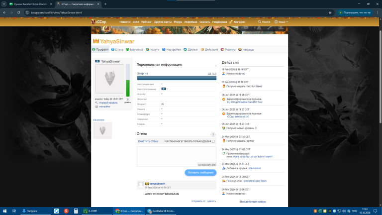Open the friend clausssss link under avatar
382x215 pixels.
(98, 120)
